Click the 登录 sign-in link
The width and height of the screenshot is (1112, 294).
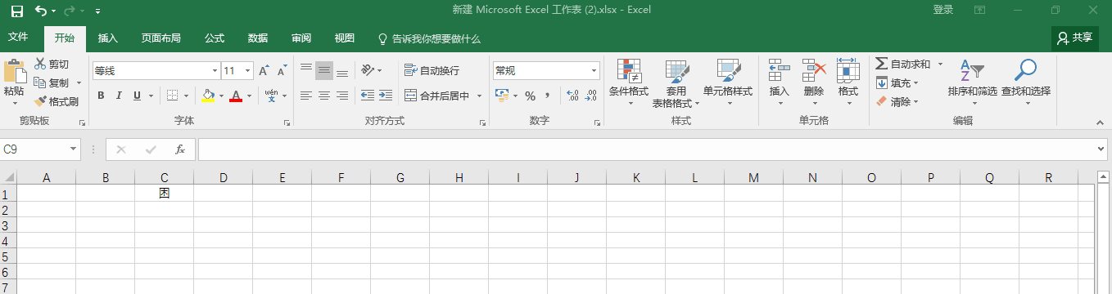943,10
